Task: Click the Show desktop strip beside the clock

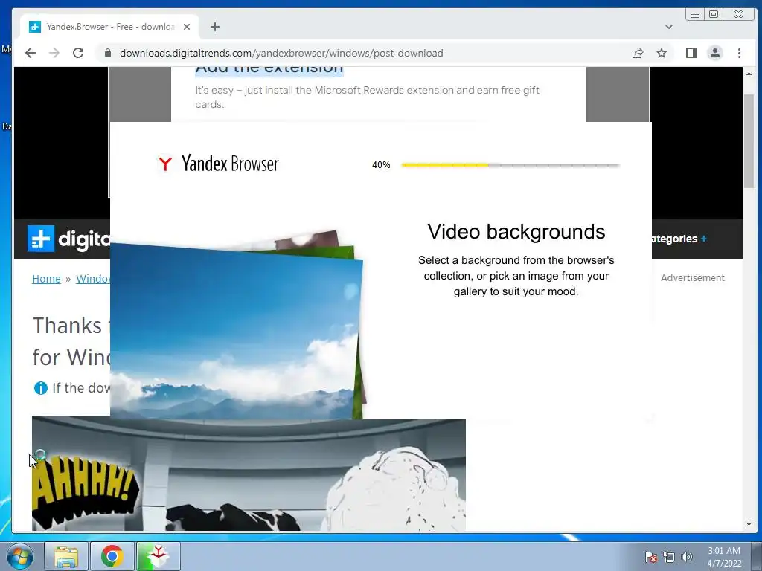Action: [x=757, y=556]
